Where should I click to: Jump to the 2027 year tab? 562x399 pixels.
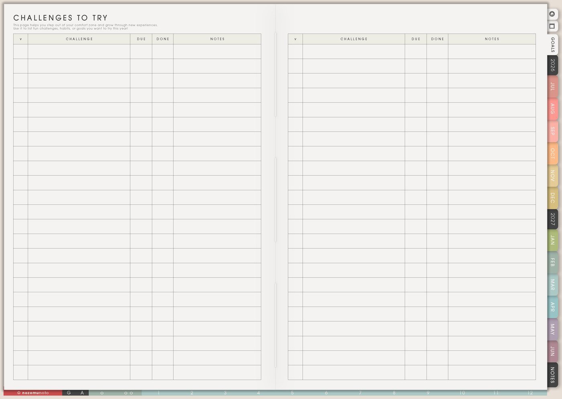point(553,219)
